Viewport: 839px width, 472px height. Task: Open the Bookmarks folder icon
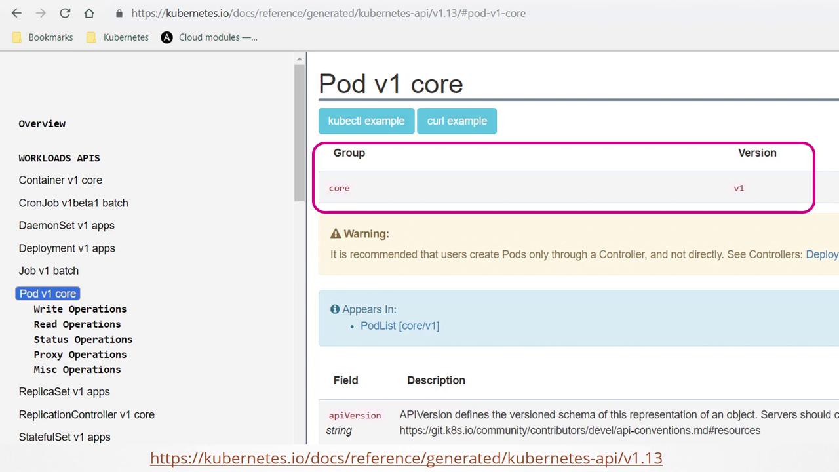point(17,37)
